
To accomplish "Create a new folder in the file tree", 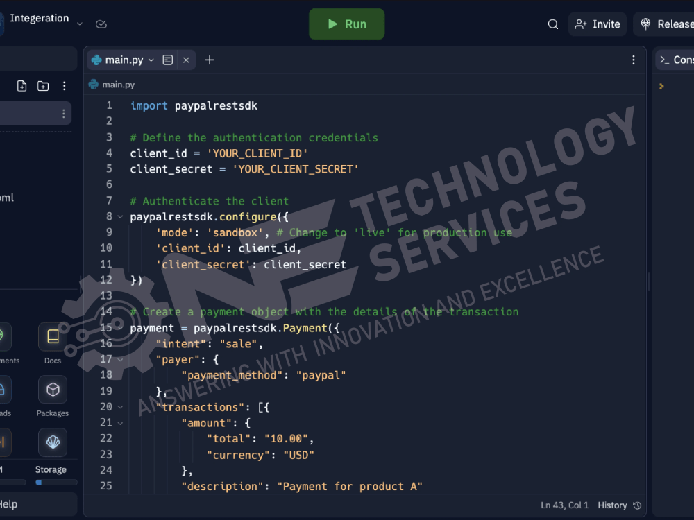I will tap(43, 85).
